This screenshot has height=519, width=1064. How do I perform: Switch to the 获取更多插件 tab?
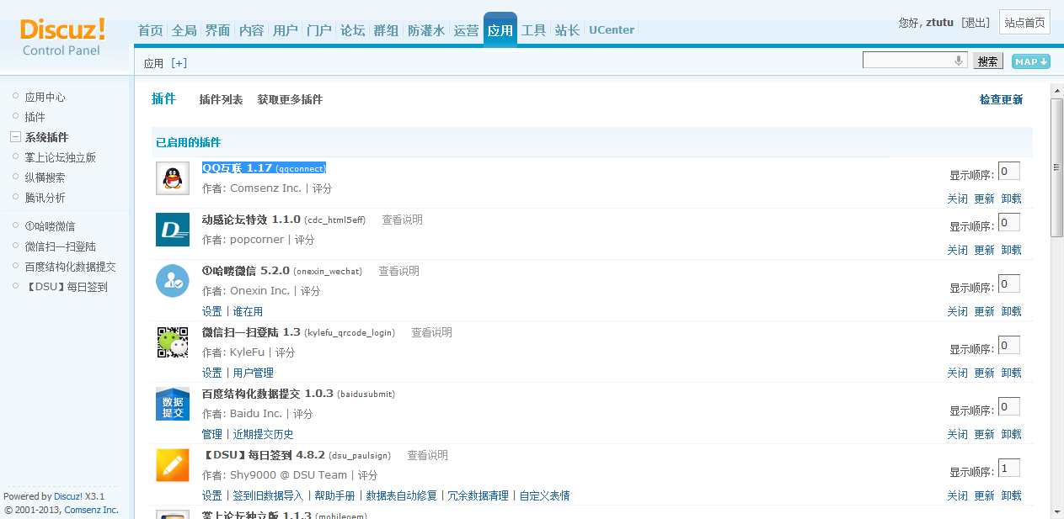click(x=290, y=99)
